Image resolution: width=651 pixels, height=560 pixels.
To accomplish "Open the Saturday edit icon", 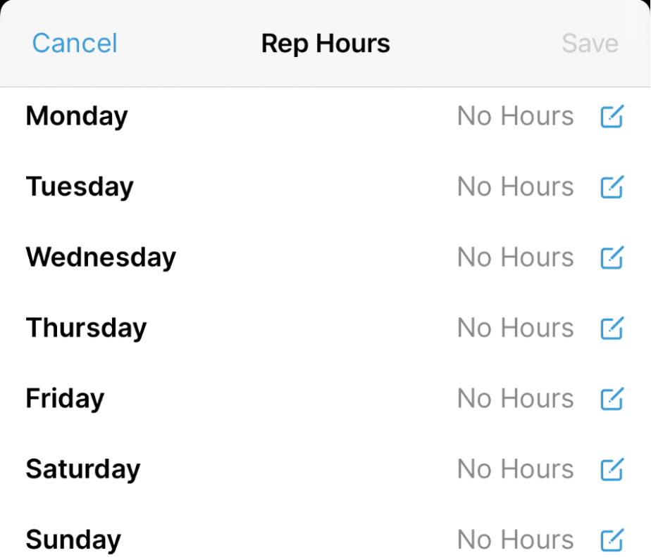I will click(x=612, y=469).
